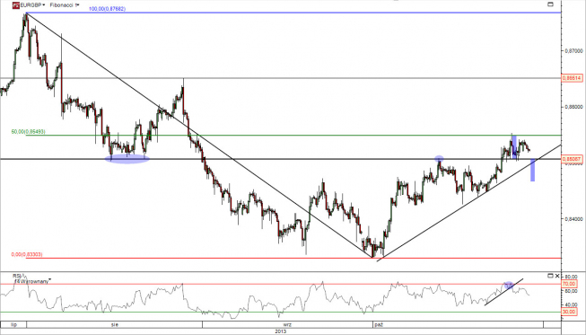Click the 'lip' month segment on timeline

[13, 324]
